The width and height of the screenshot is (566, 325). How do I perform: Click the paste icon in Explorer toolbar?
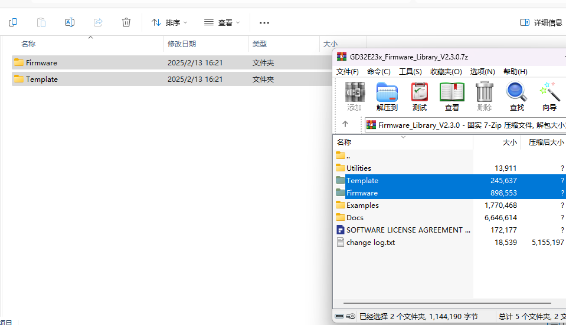click(41, 22)
